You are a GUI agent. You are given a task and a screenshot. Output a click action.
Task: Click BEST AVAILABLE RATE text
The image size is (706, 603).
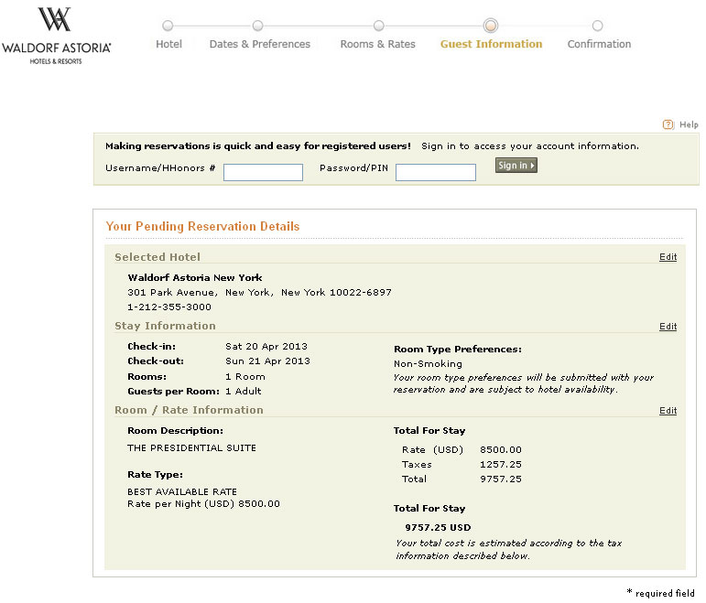(182, 492)
